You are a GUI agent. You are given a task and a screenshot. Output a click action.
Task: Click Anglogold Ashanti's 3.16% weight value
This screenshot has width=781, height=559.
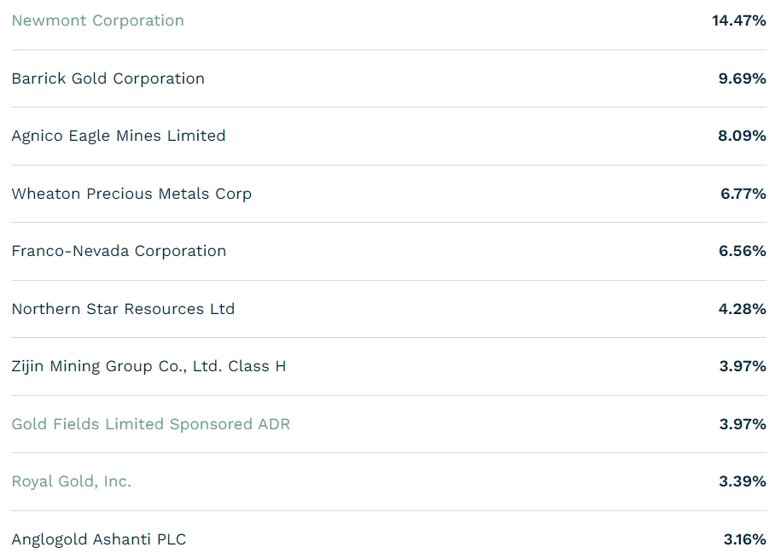(x=744, y=539)
